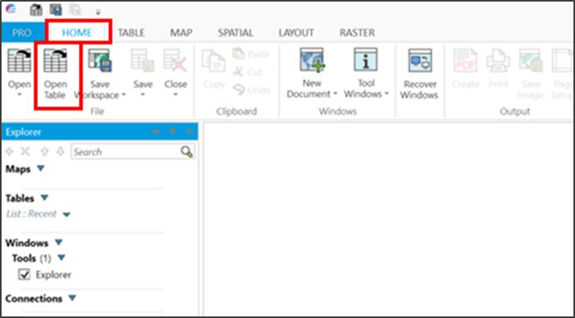Click the Create PDF icon
Screen dimensions: 575x318
click(465, 61)
